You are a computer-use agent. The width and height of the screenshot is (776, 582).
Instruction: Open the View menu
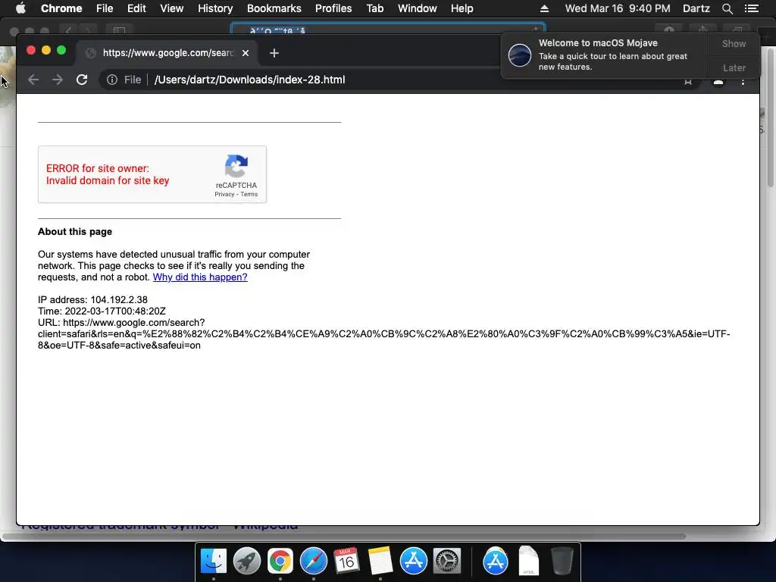tap(172, 8)
